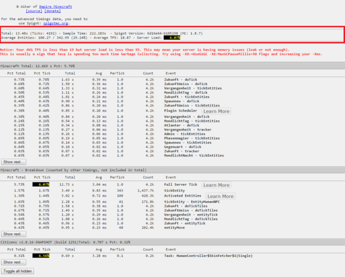The image size is (345, 277).
Task: Click the 'Zukunft - tracker' event row
Action: (x=172, y=151)
